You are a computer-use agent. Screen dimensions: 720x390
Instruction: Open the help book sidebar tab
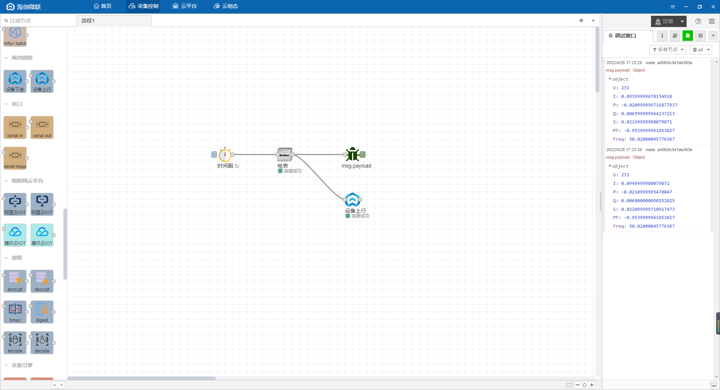click(675, 36)
